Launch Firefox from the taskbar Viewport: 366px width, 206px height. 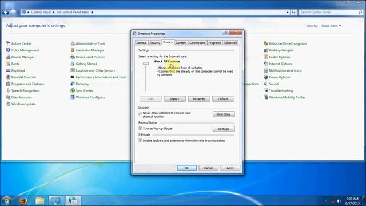(x=23, y=201)
